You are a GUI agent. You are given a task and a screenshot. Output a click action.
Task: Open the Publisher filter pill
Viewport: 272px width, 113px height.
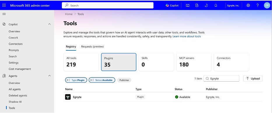coord(124,80)
